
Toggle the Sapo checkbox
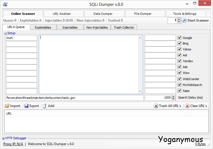[x=180, y=91]
